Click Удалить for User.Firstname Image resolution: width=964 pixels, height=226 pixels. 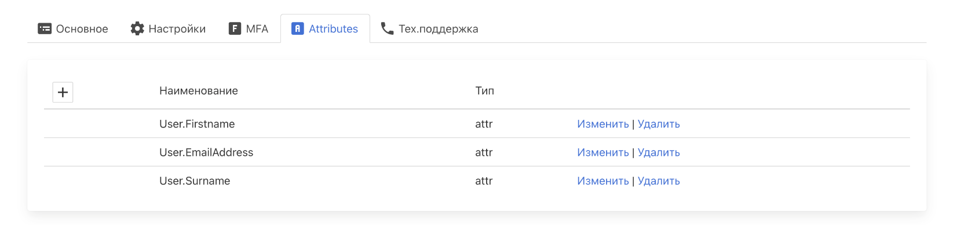click(x=659, y=124)
